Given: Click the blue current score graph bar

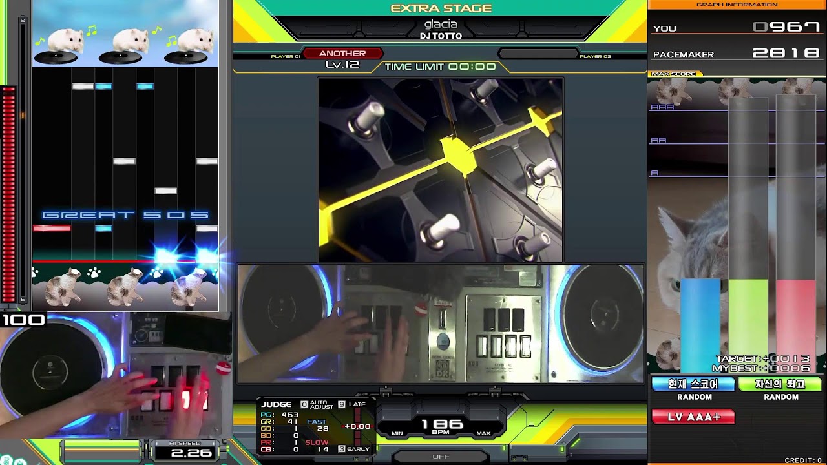Looking at the screenshot, I should coord(700,325).
